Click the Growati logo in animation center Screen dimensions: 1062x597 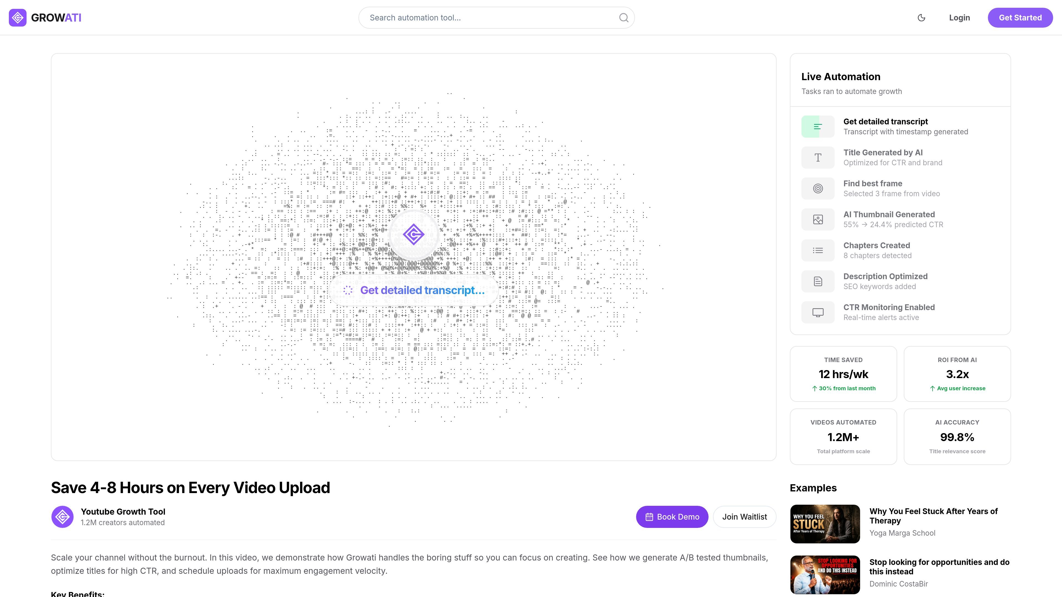[x=413, y=234]
